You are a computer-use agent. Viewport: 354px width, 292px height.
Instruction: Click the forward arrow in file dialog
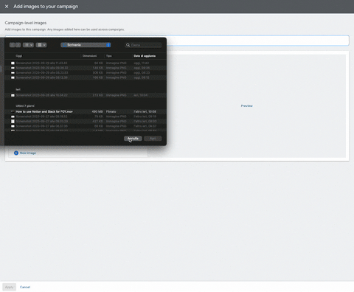(x=18, y=45)
